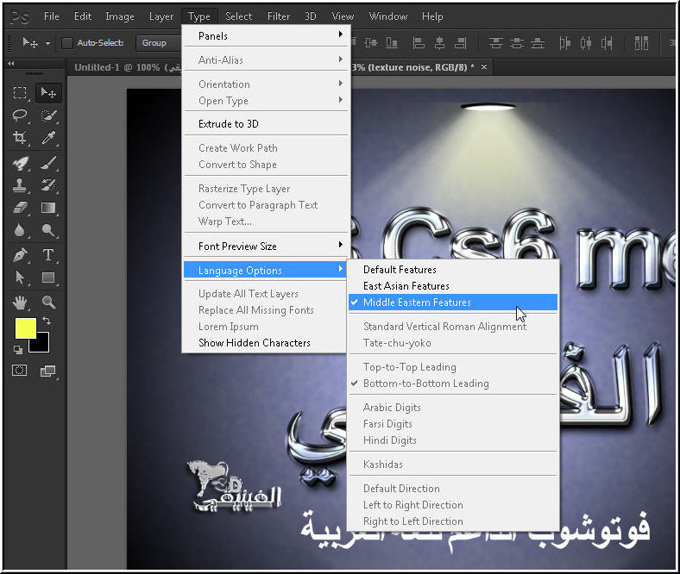Click Show Hidden Characters
The image size is (680, 574).
pyautogui.click(x=254, y=343)
